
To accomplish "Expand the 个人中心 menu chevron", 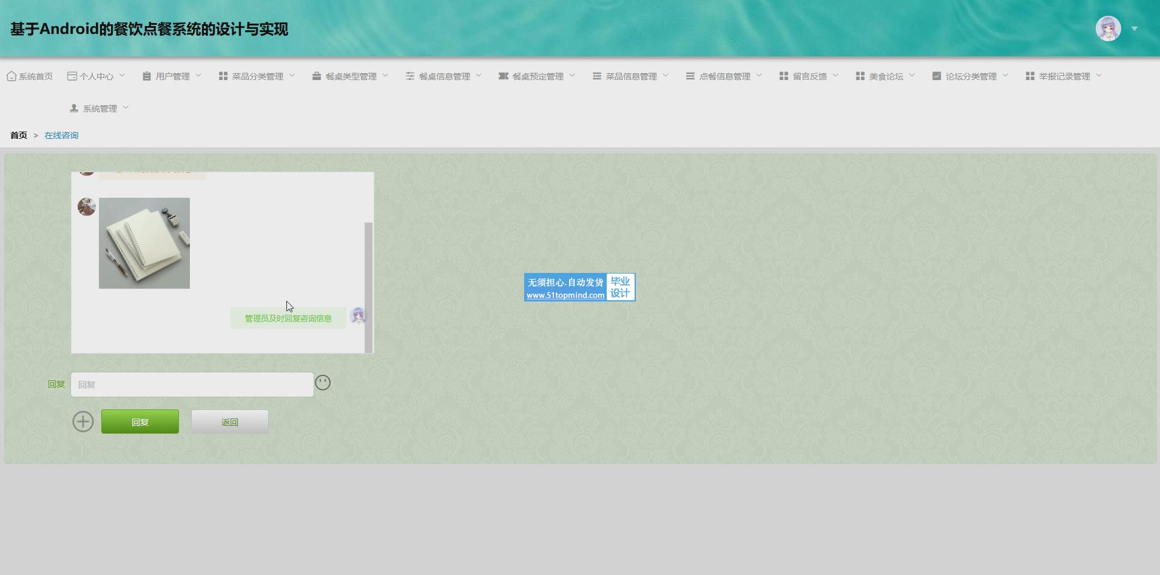I will tap(122, 76).
